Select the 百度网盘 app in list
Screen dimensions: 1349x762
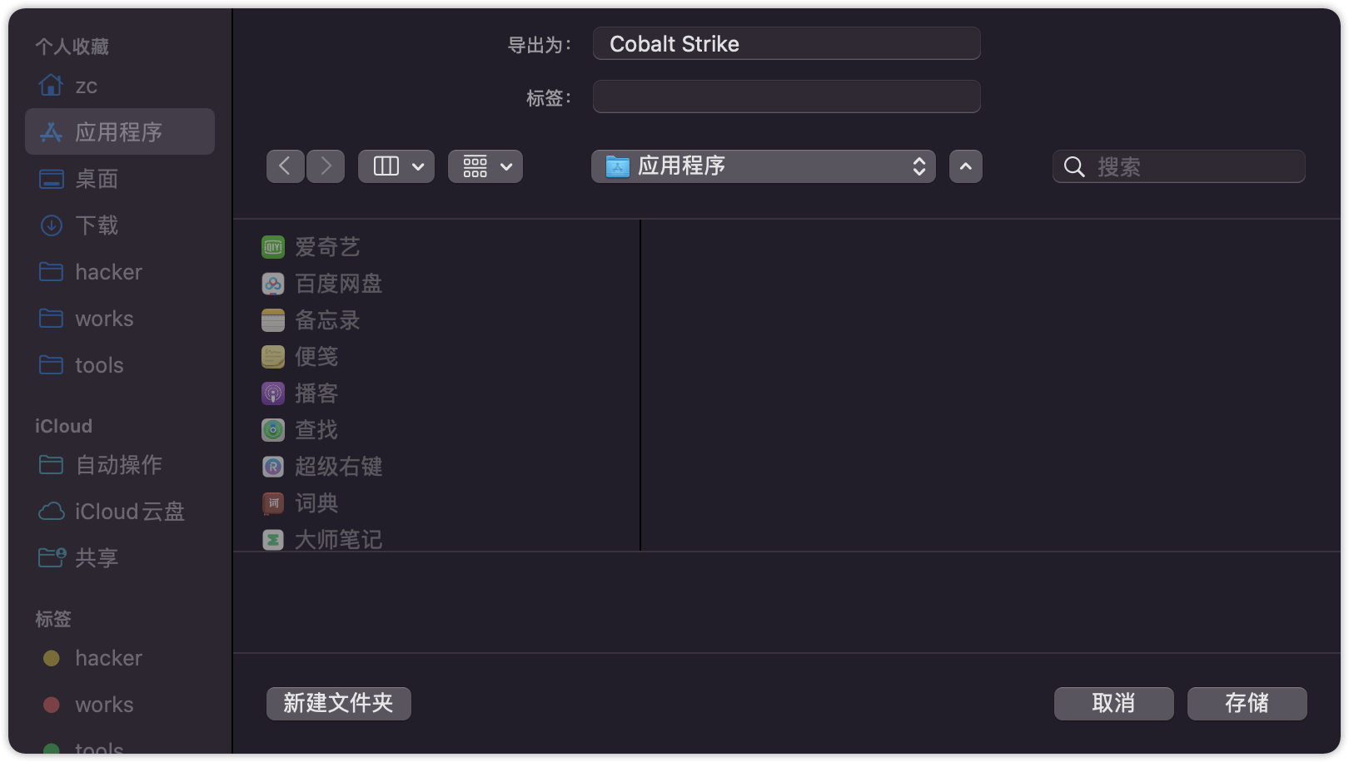(x=338, y=284)
